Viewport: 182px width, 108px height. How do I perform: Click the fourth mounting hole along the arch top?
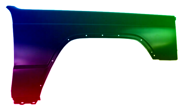tap(118, 36)
